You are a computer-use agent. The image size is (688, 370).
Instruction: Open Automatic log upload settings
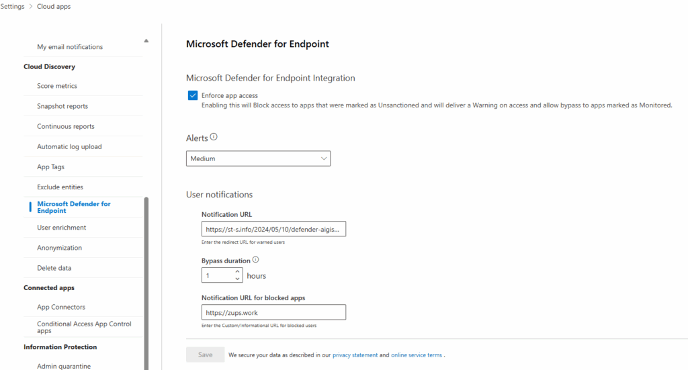tap(69, 146)
